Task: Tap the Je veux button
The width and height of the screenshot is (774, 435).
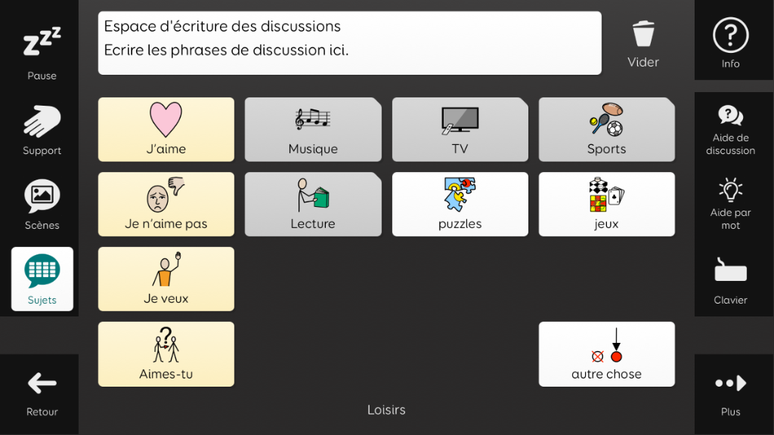Action: [166, 279]
